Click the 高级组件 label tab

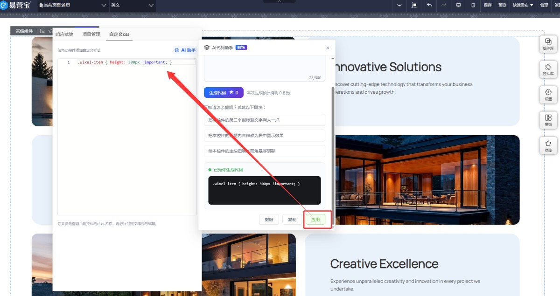coord(24,31)
